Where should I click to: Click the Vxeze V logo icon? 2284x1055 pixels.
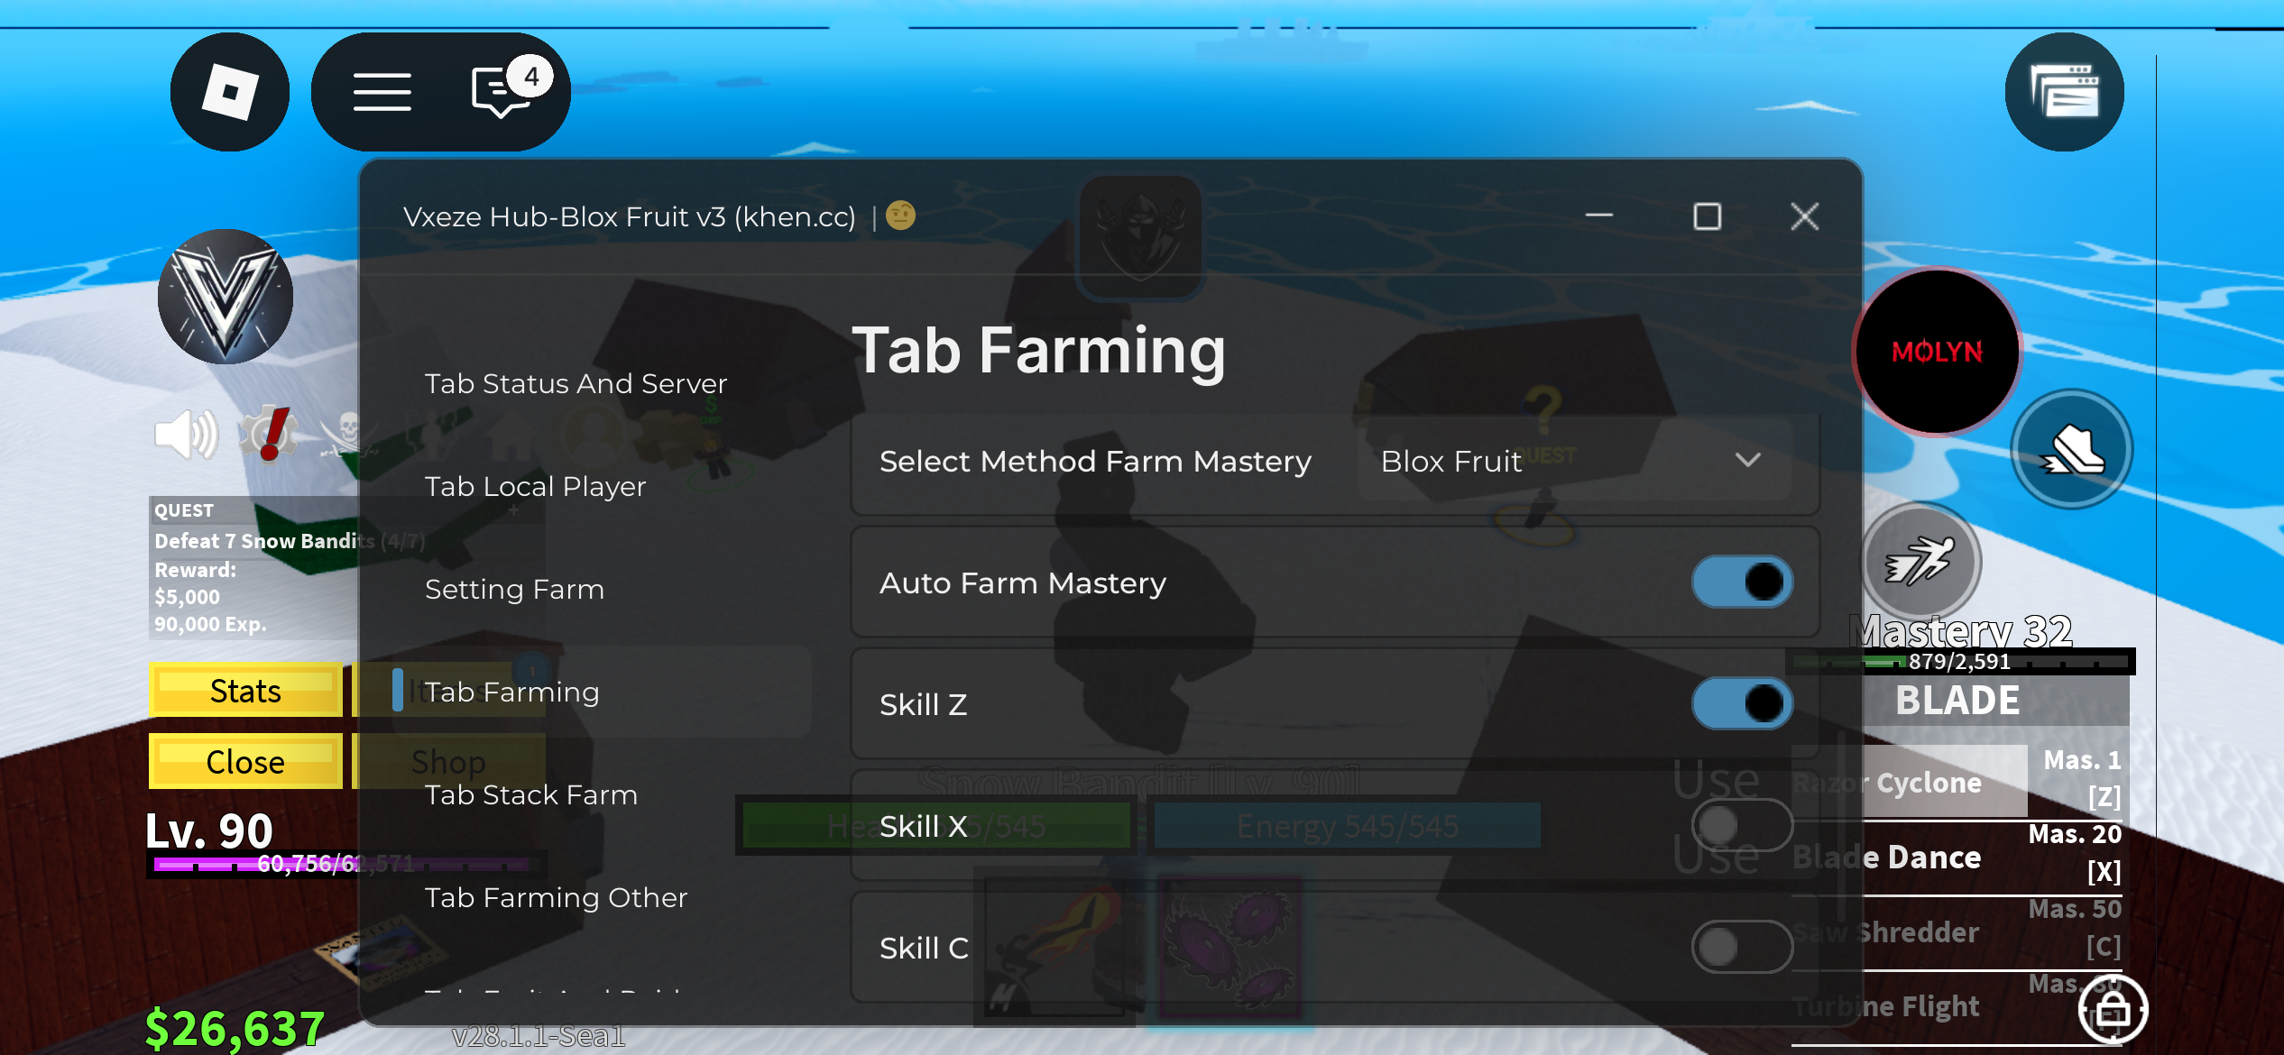[226, 297]
